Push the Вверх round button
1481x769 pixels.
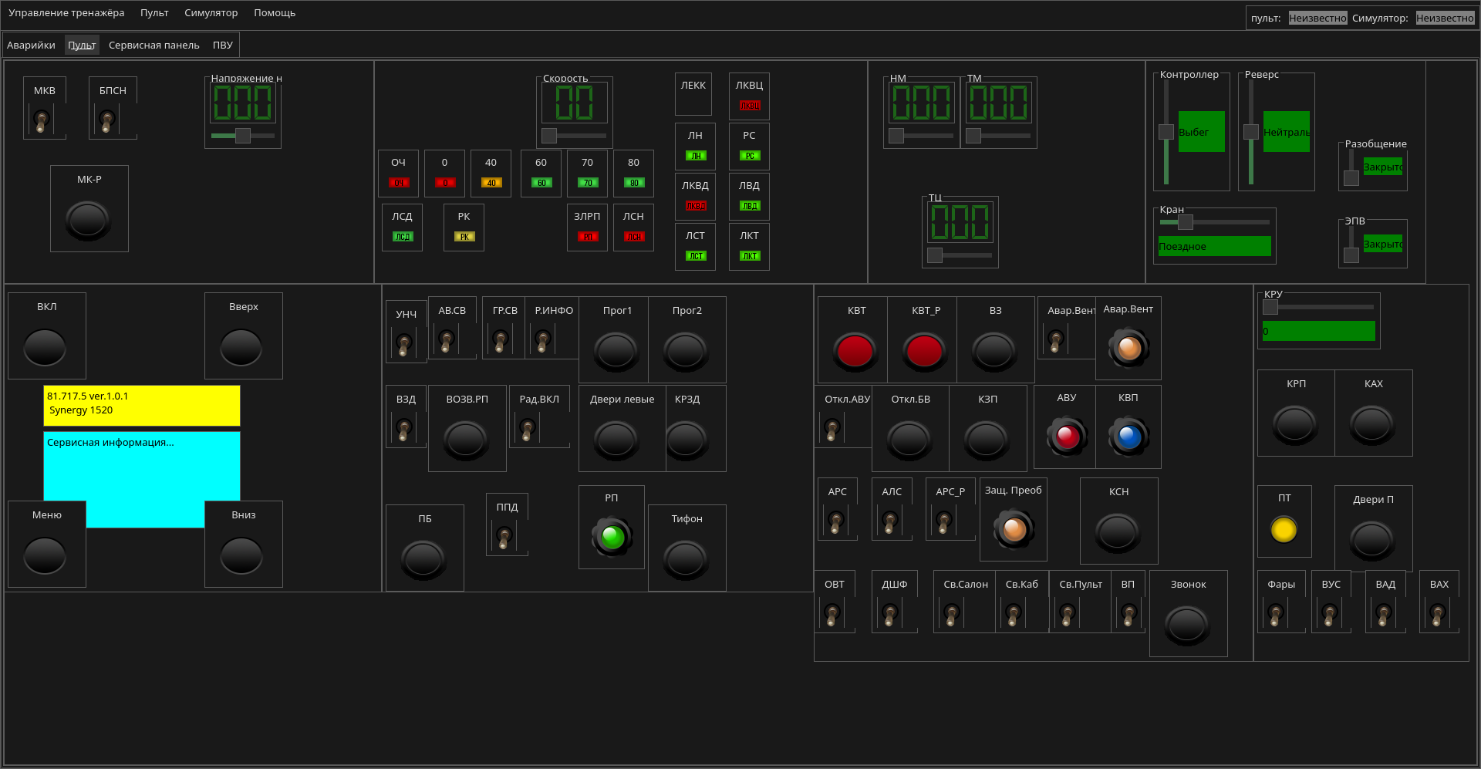[x=241, y=348]
